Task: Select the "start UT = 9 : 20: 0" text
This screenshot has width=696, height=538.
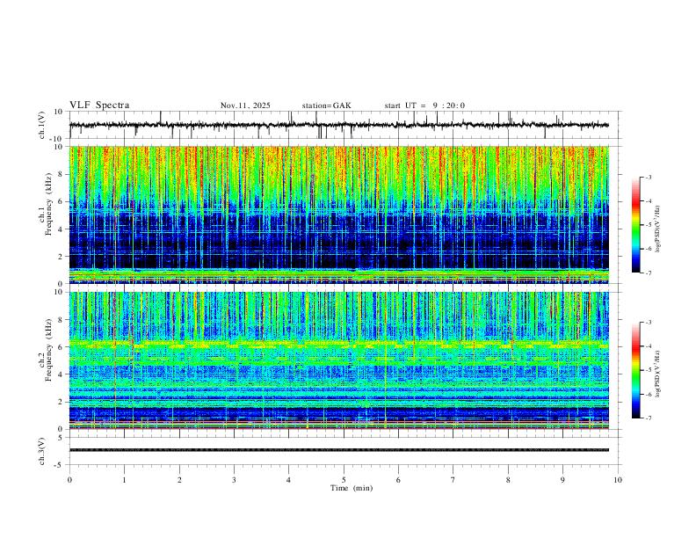Action: (x=424, y=105)
